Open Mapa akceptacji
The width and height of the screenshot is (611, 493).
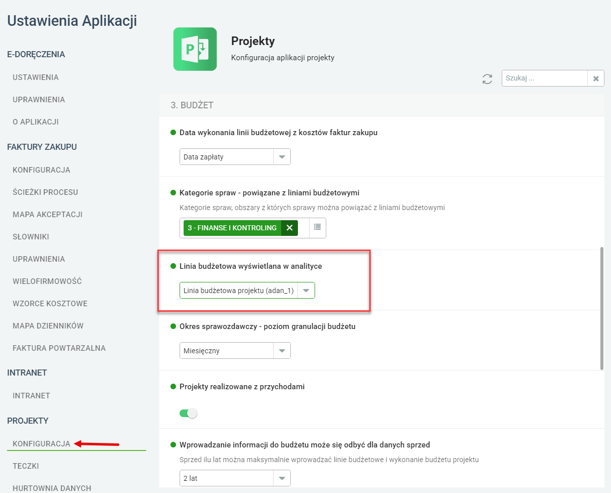[x=48, y=215]
